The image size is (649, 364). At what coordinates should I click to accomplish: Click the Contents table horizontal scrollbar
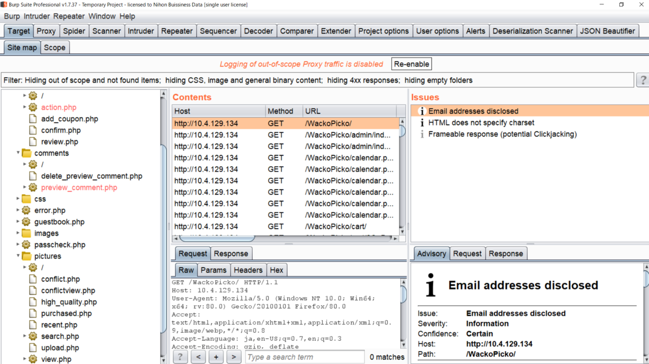pos(216,238)
